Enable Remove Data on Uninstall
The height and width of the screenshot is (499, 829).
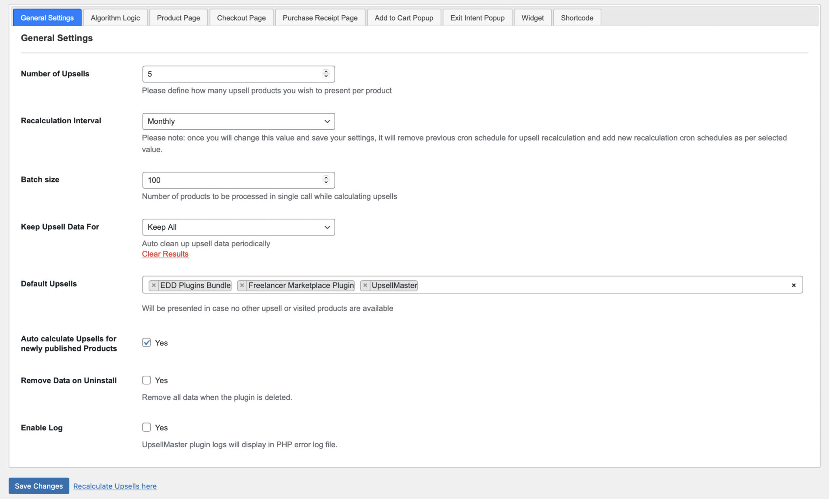point(147,380)
